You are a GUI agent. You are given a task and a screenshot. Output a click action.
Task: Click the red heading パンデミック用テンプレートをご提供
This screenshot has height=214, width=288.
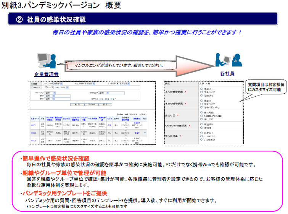click(x=64, y=193)
